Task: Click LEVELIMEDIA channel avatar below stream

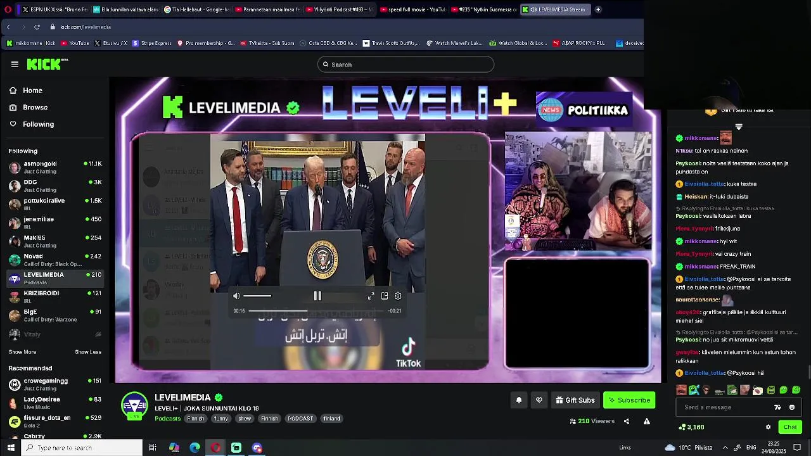Action: pyautogui.click(x=135, y=406)
